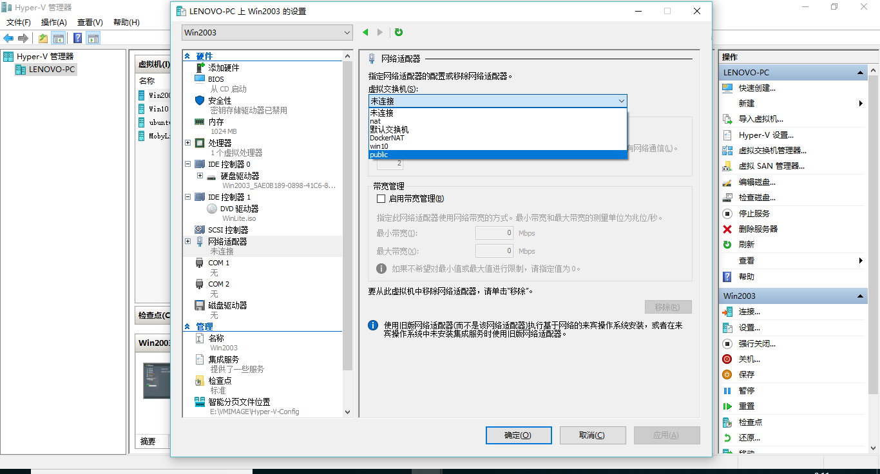Expand the 硬盘驱动器 node

[200, 176]
